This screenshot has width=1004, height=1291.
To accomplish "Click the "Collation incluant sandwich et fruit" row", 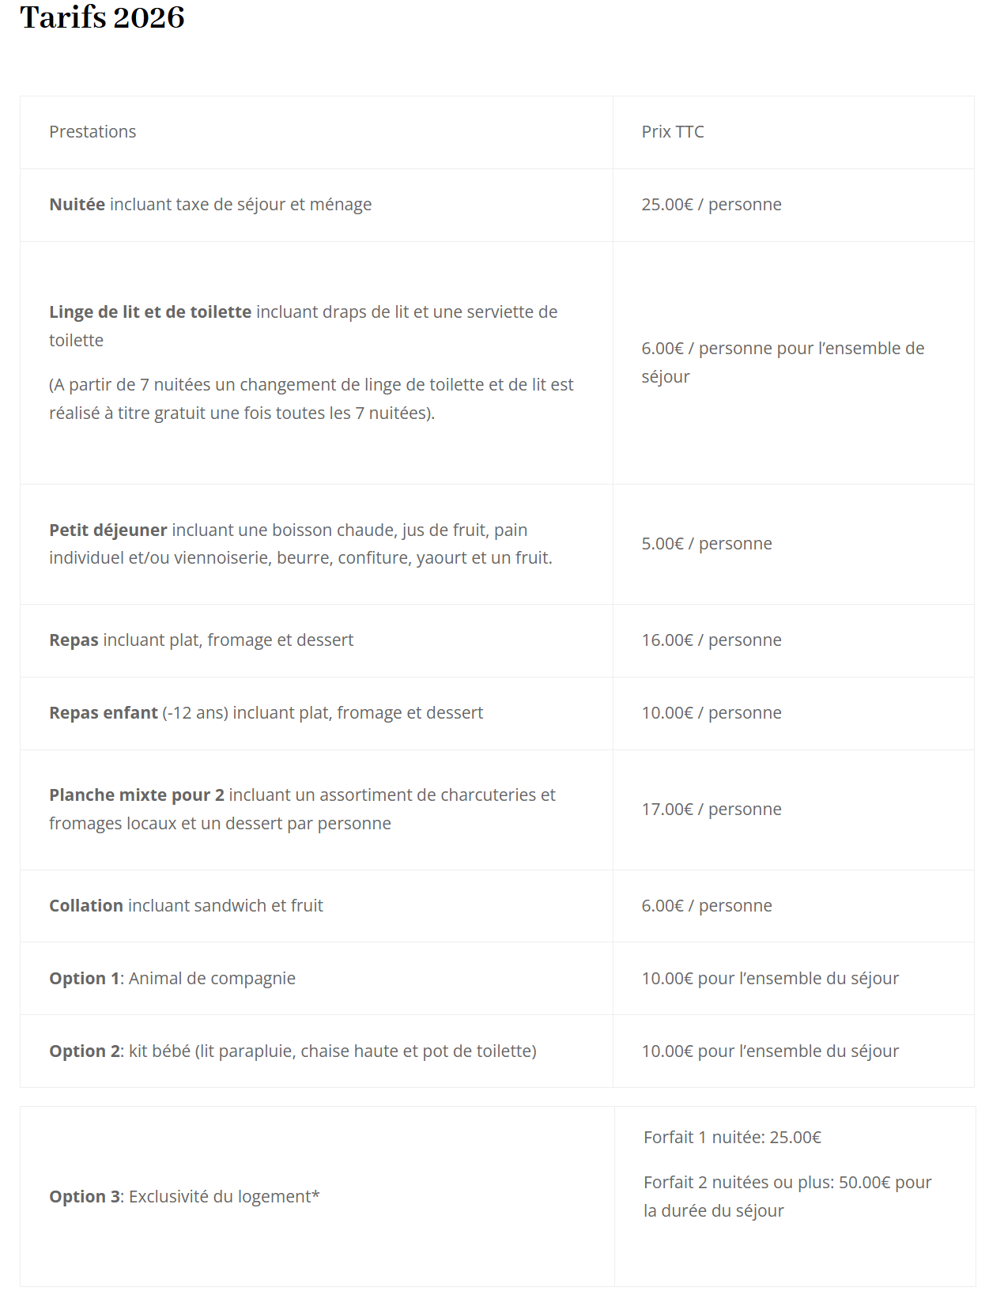I will pos(186,906).
